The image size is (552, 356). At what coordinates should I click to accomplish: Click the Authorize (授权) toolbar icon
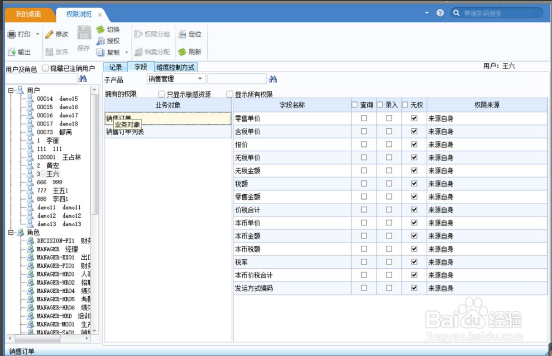[x=101, y=41]
